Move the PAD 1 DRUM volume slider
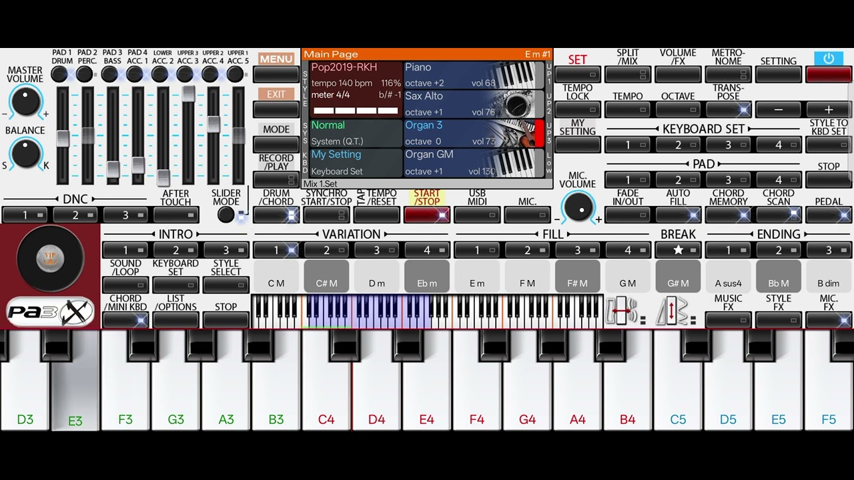The width and height of the screenshot is (854, 480). tap(63, 138)
